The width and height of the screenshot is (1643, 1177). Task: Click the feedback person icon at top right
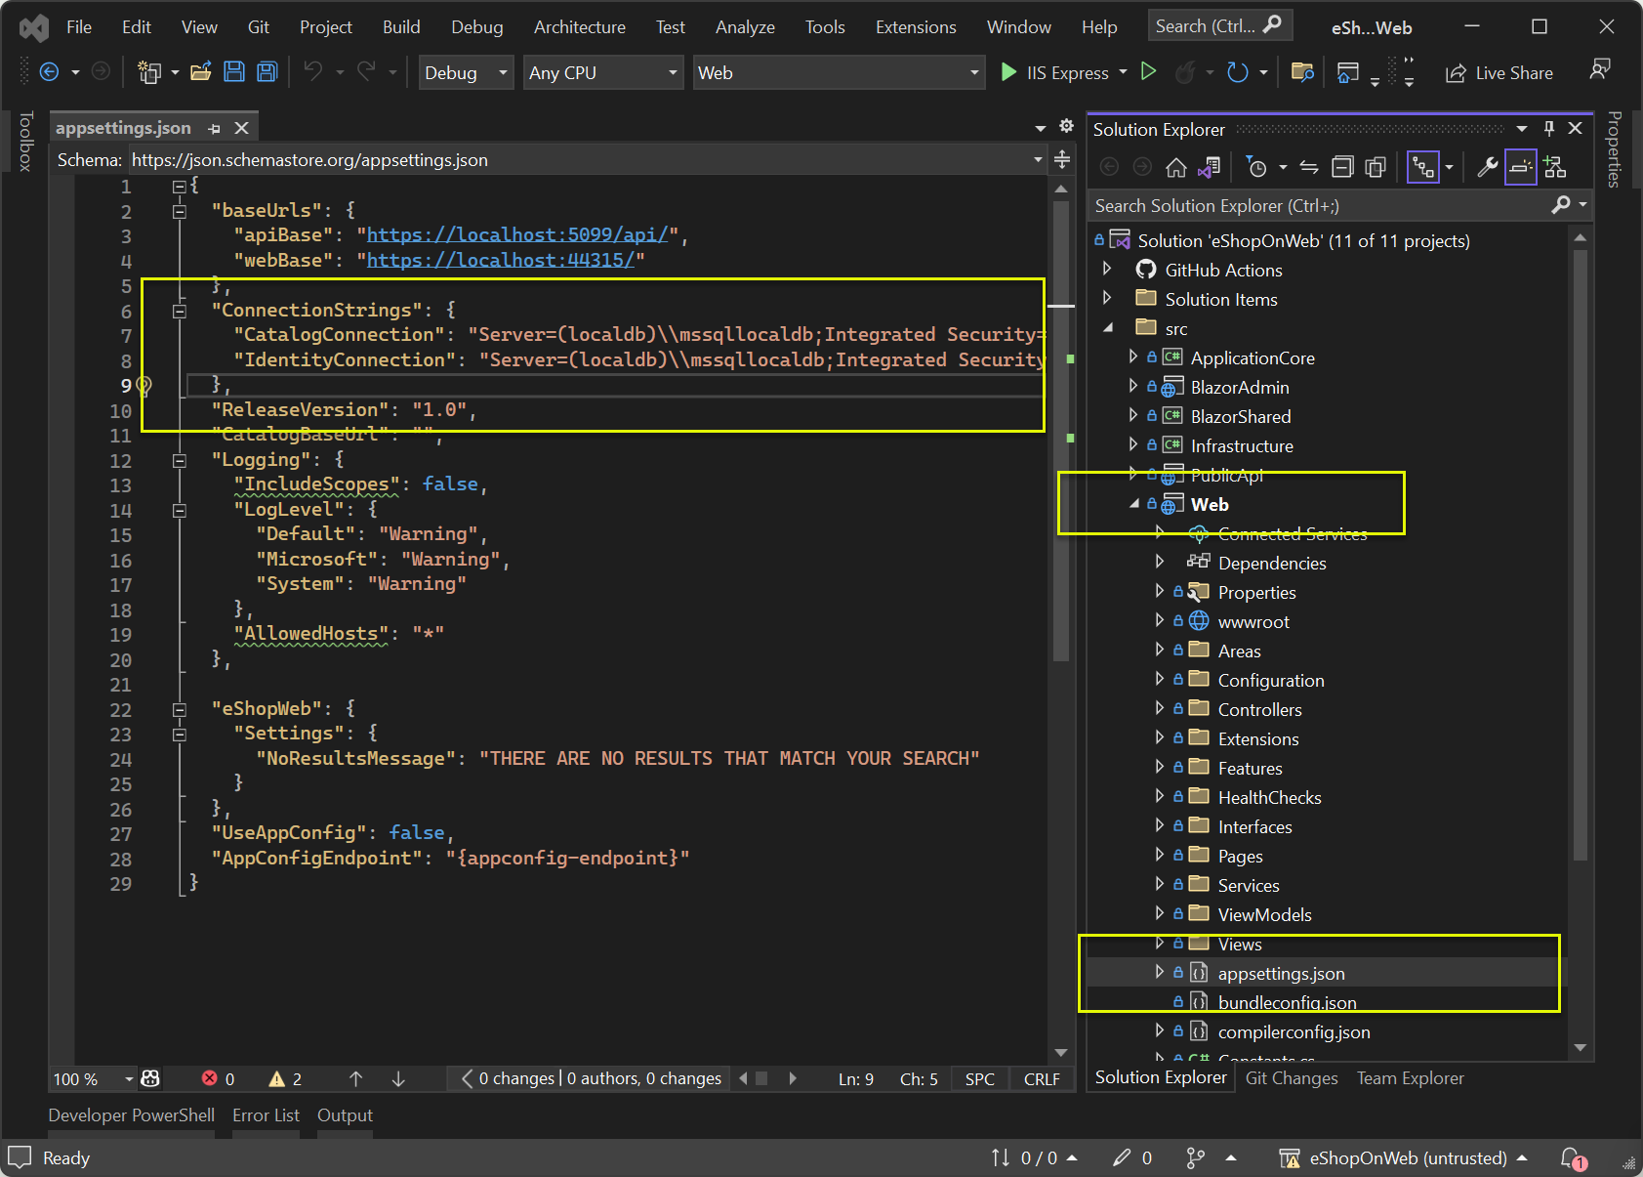point(1600,69)
